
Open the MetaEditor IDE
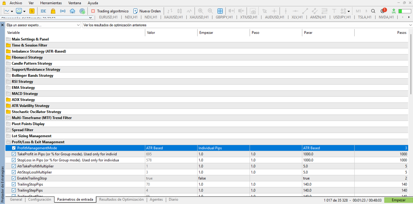43,11
